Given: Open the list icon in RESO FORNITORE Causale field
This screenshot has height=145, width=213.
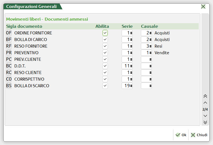Looking at the screenshot, I should 150,46.
